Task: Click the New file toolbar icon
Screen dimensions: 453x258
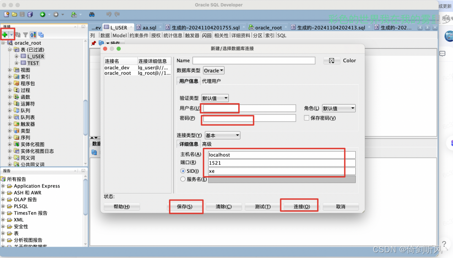Action: click(x=6, y=15)
